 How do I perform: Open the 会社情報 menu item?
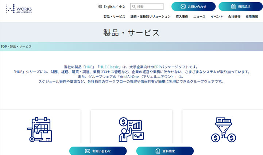coord(234,17)
